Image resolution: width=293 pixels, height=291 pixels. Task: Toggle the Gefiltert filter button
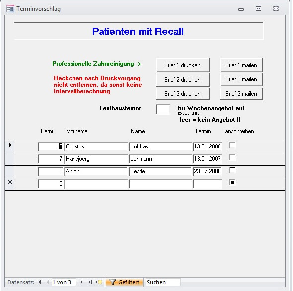(x=124, y=282)
